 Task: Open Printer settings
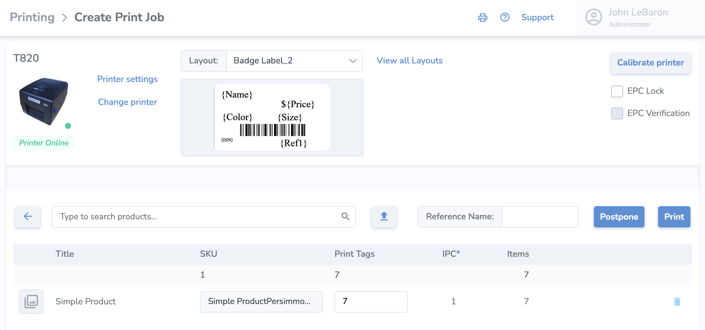(127, 79)
